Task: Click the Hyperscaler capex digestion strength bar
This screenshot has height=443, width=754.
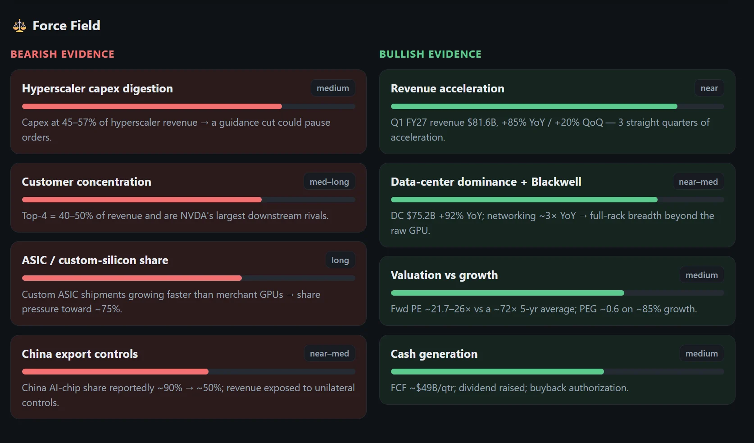Action: 188,106
